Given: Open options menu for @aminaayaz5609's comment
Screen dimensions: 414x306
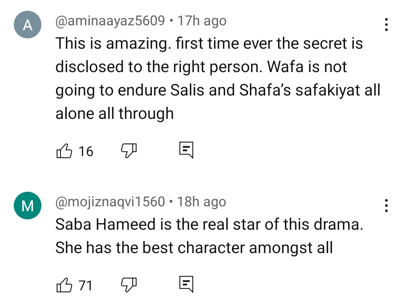Looking at the screenshot, I should pos(386,25).
